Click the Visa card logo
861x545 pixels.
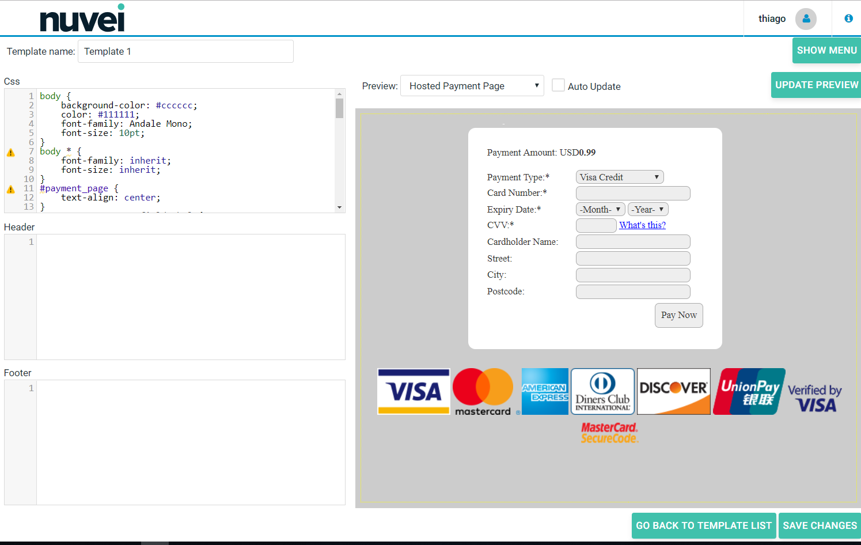point(414,391)
